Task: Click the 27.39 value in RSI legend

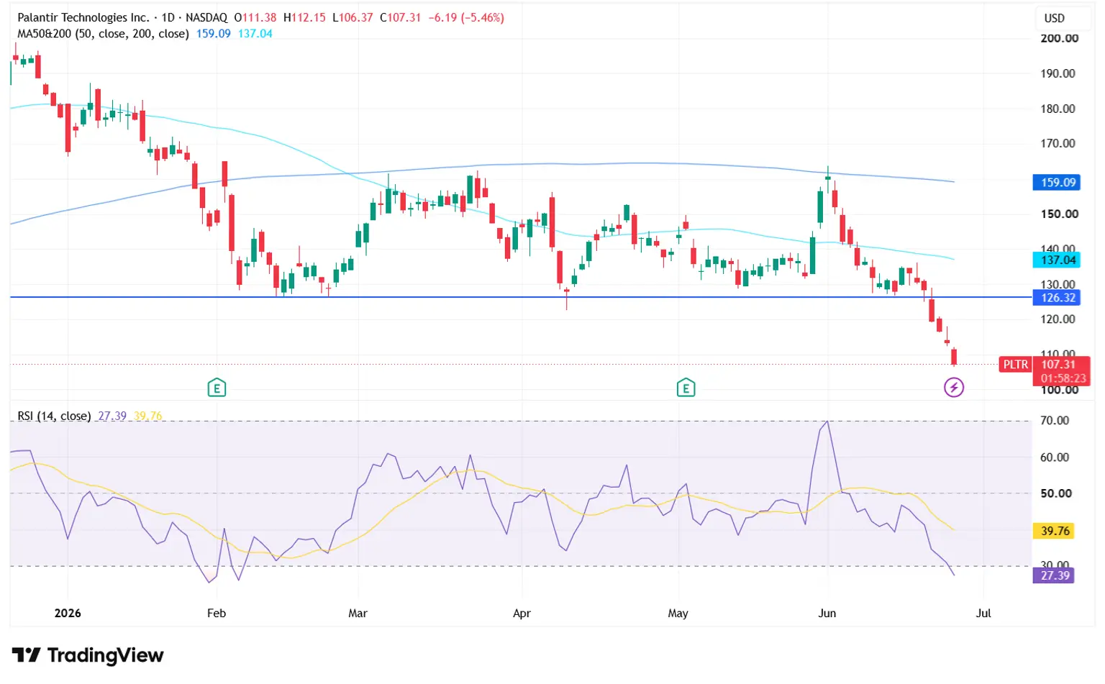Action: pyautogui.click(x=112, y=416)
